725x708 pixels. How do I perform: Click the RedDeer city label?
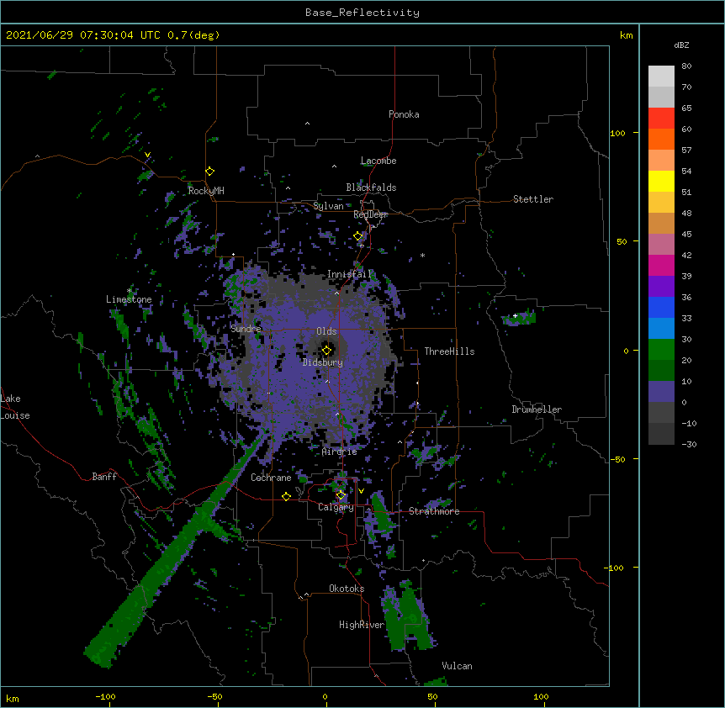tap(370, 214)
